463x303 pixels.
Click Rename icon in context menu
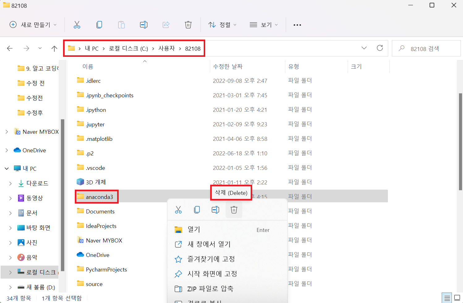coord(215,210)
